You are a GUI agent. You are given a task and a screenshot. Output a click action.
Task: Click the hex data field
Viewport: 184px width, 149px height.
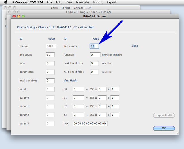click(x=90, y=123)
